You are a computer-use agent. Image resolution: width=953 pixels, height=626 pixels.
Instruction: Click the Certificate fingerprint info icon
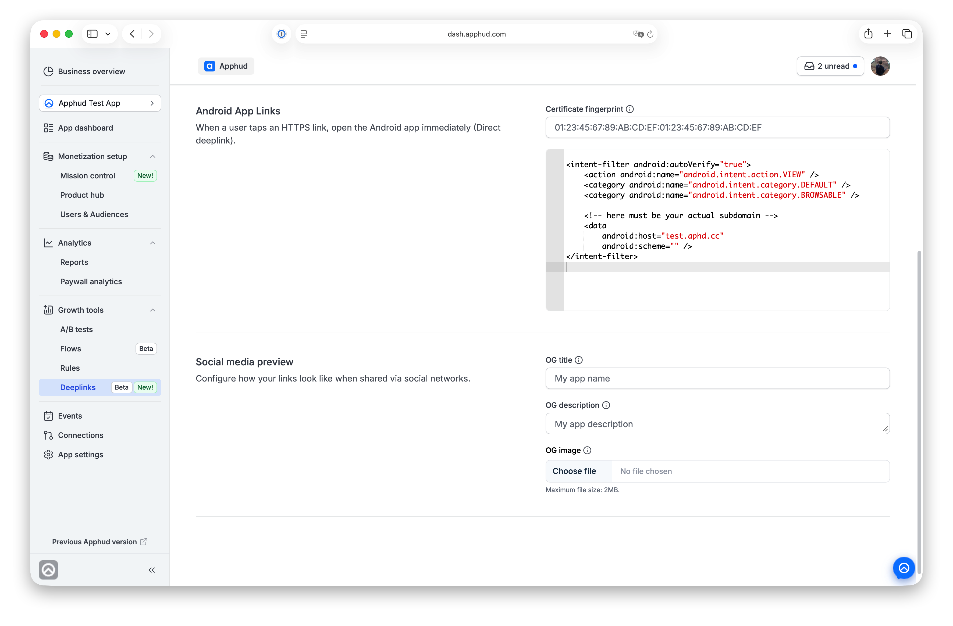click(x=630, y=109)
